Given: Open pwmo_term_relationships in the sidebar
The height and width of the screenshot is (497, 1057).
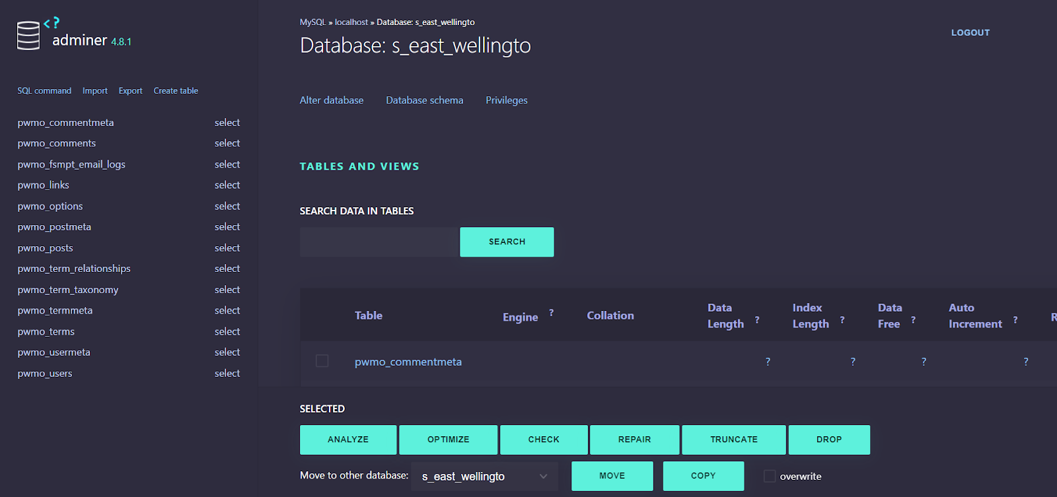Looking at the screenshot, I should pyautogui.click(x=74, y=269).
